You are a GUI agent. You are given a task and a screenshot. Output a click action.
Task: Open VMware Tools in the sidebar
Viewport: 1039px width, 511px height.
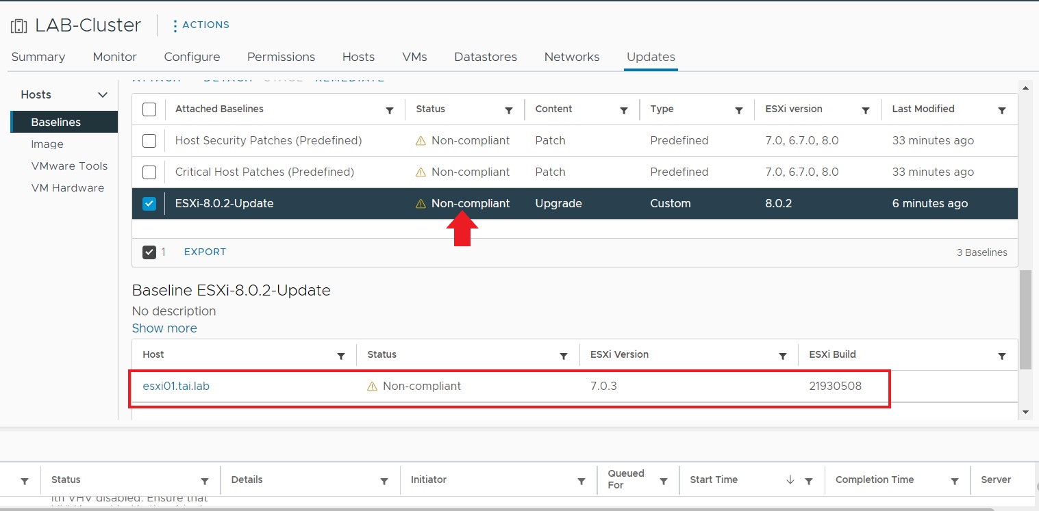pos(69,166)
